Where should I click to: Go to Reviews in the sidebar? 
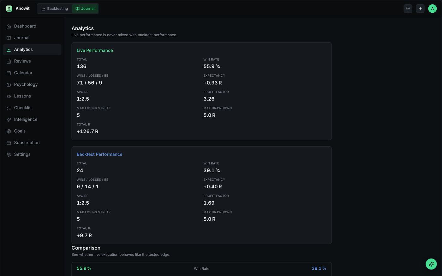click(x=32, y=61)
